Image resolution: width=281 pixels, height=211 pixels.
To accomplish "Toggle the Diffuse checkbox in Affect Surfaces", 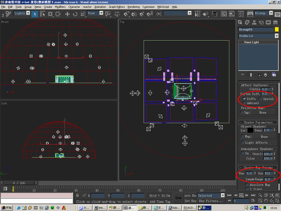I will [x=244, y=98].
